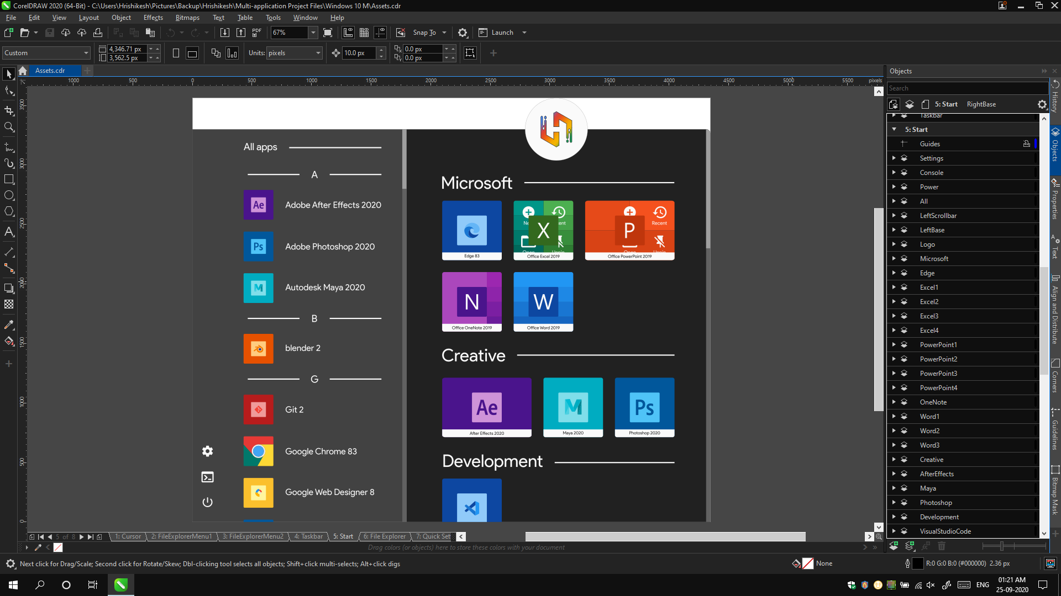
Task: Collapse the 5: Start page tree
Action: (894, 129)
